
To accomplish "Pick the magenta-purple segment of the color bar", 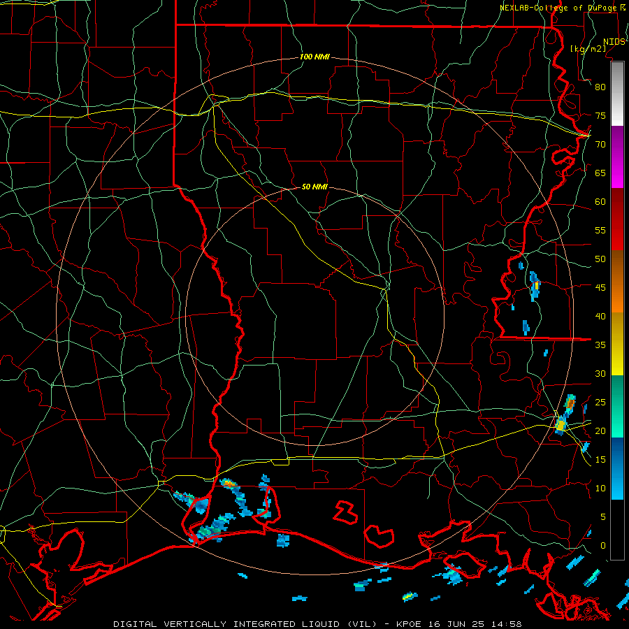I will 617,157.
